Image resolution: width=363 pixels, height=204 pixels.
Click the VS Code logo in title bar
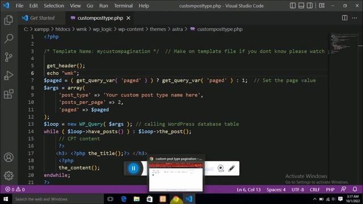(6, 5)
